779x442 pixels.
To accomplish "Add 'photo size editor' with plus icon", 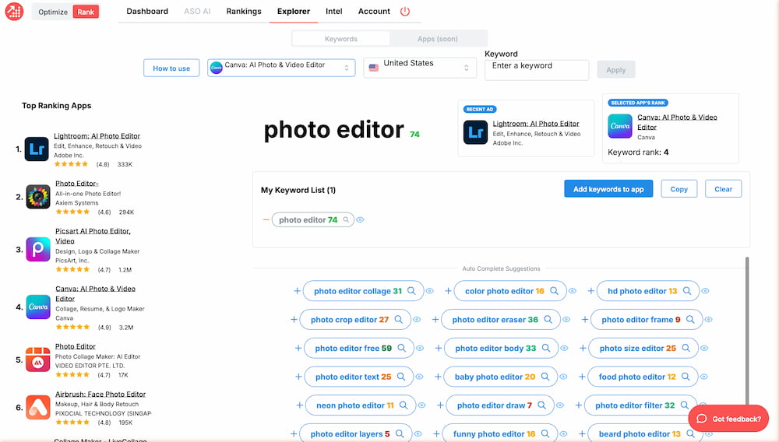I will (583, 349).
